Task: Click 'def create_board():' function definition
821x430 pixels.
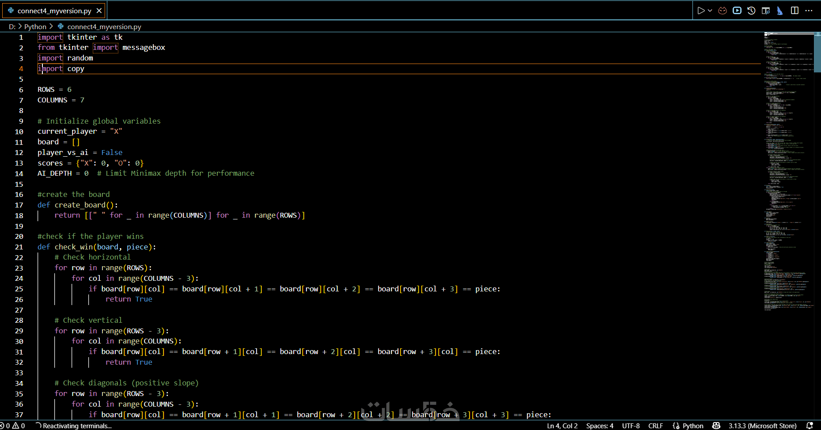Action: tap(78, 205)
